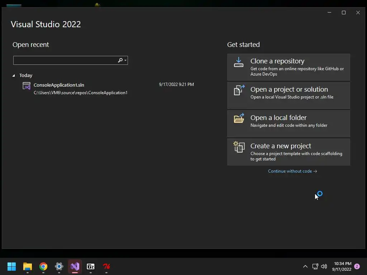Choose Create a new project
Viewport: 367px width, 275px height.
pos(289,152)
